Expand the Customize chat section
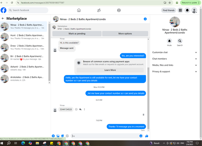The height and width of the screenshot is (146, 202). tap(175, 52)
